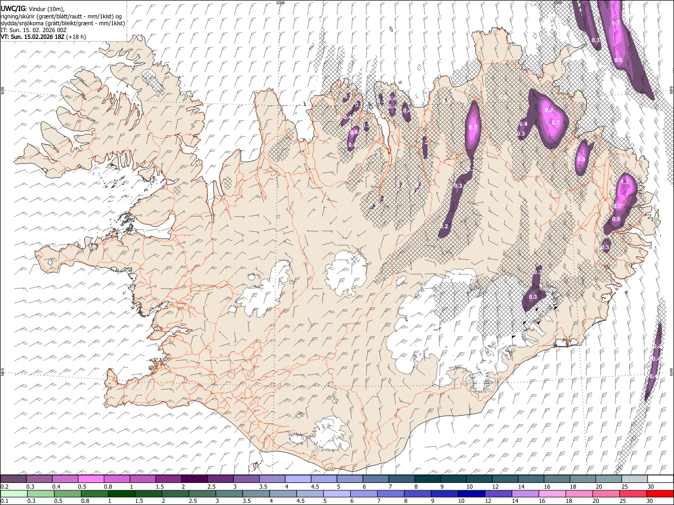Select the bright red 30 rain legend swatch
Screen dimensions: 674x505
660,493
